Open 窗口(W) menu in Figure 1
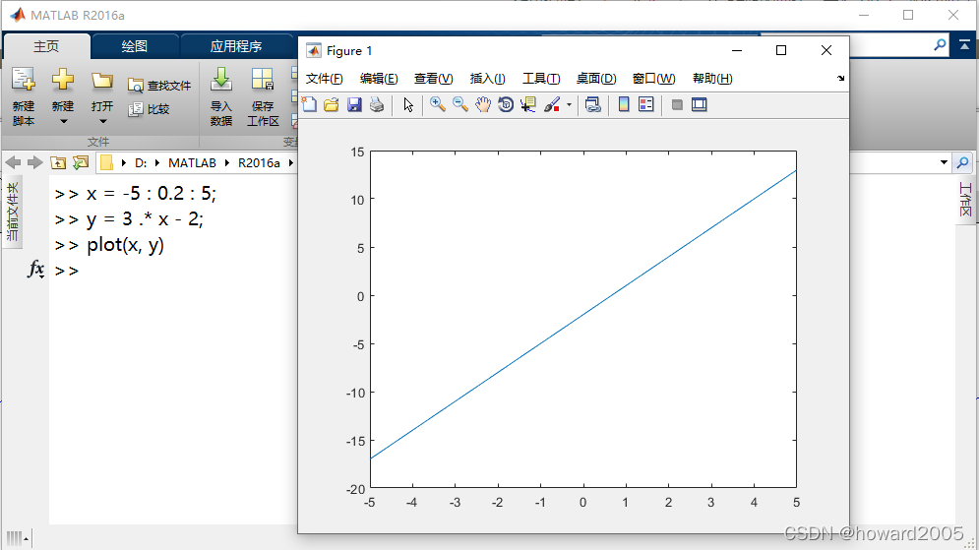The image size is (979, 550). click(653, 79)
